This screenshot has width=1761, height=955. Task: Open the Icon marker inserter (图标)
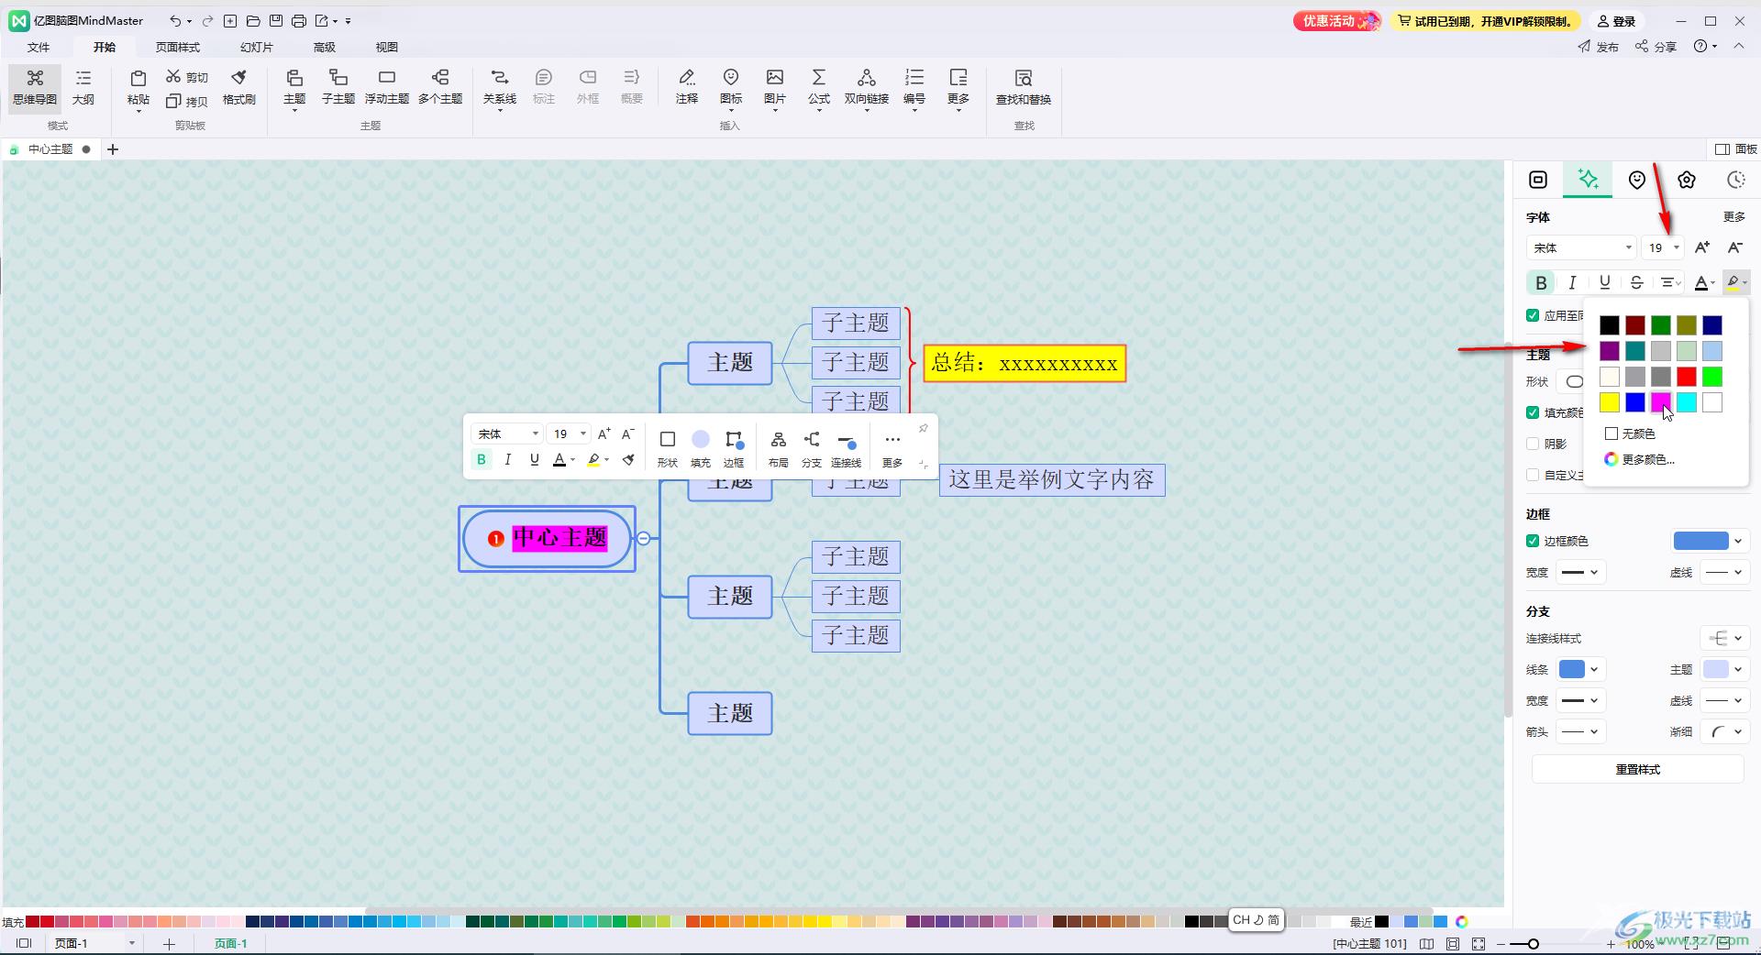click(x=731, y=88)
